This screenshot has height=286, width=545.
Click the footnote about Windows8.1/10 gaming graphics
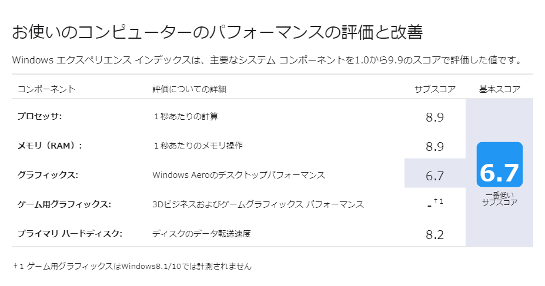pyautogui.click(x=132, y=266)
